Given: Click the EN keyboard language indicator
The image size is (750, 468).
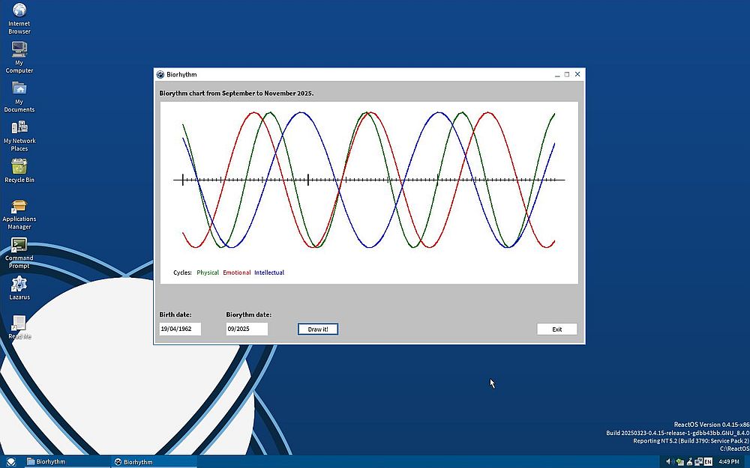Looking at the screenshot, I should click(708, 461).
